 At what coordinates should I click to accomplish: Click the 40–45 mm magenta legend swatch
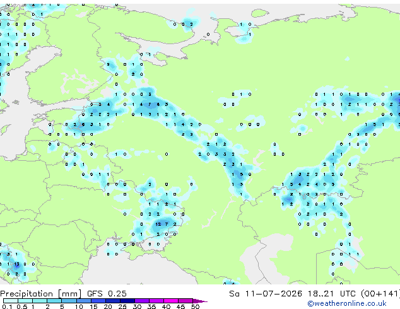171,301
